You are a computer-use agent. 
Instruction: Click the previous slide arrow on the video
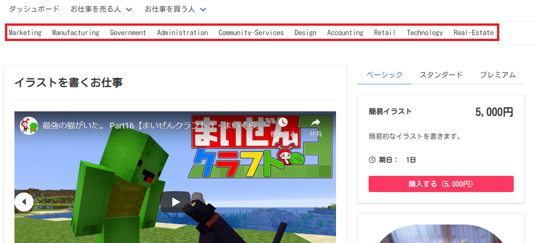pos(24,202)
